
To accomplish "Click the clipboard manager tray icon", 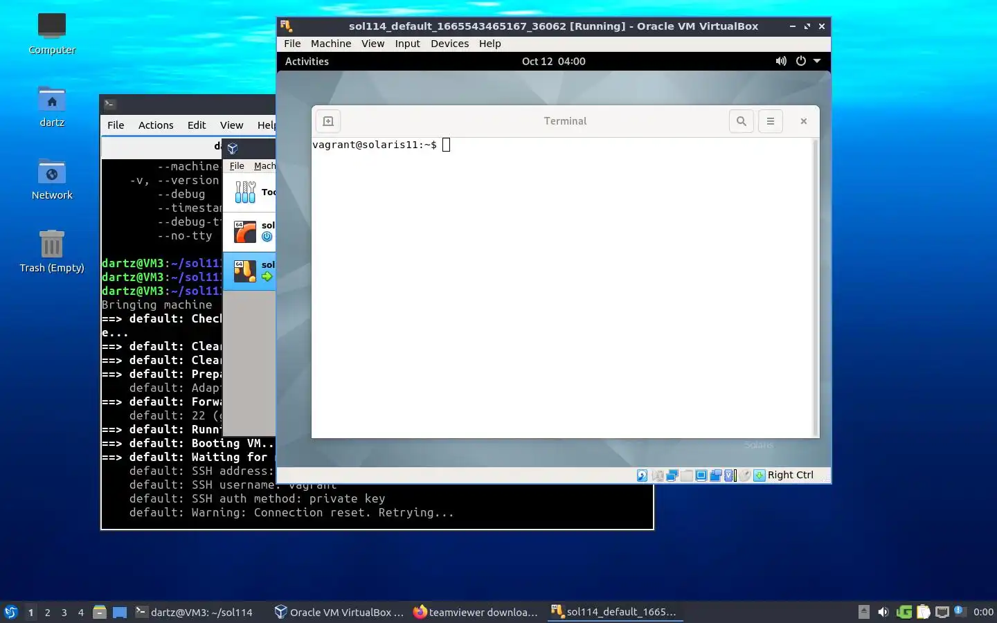I will pos(923,612).
